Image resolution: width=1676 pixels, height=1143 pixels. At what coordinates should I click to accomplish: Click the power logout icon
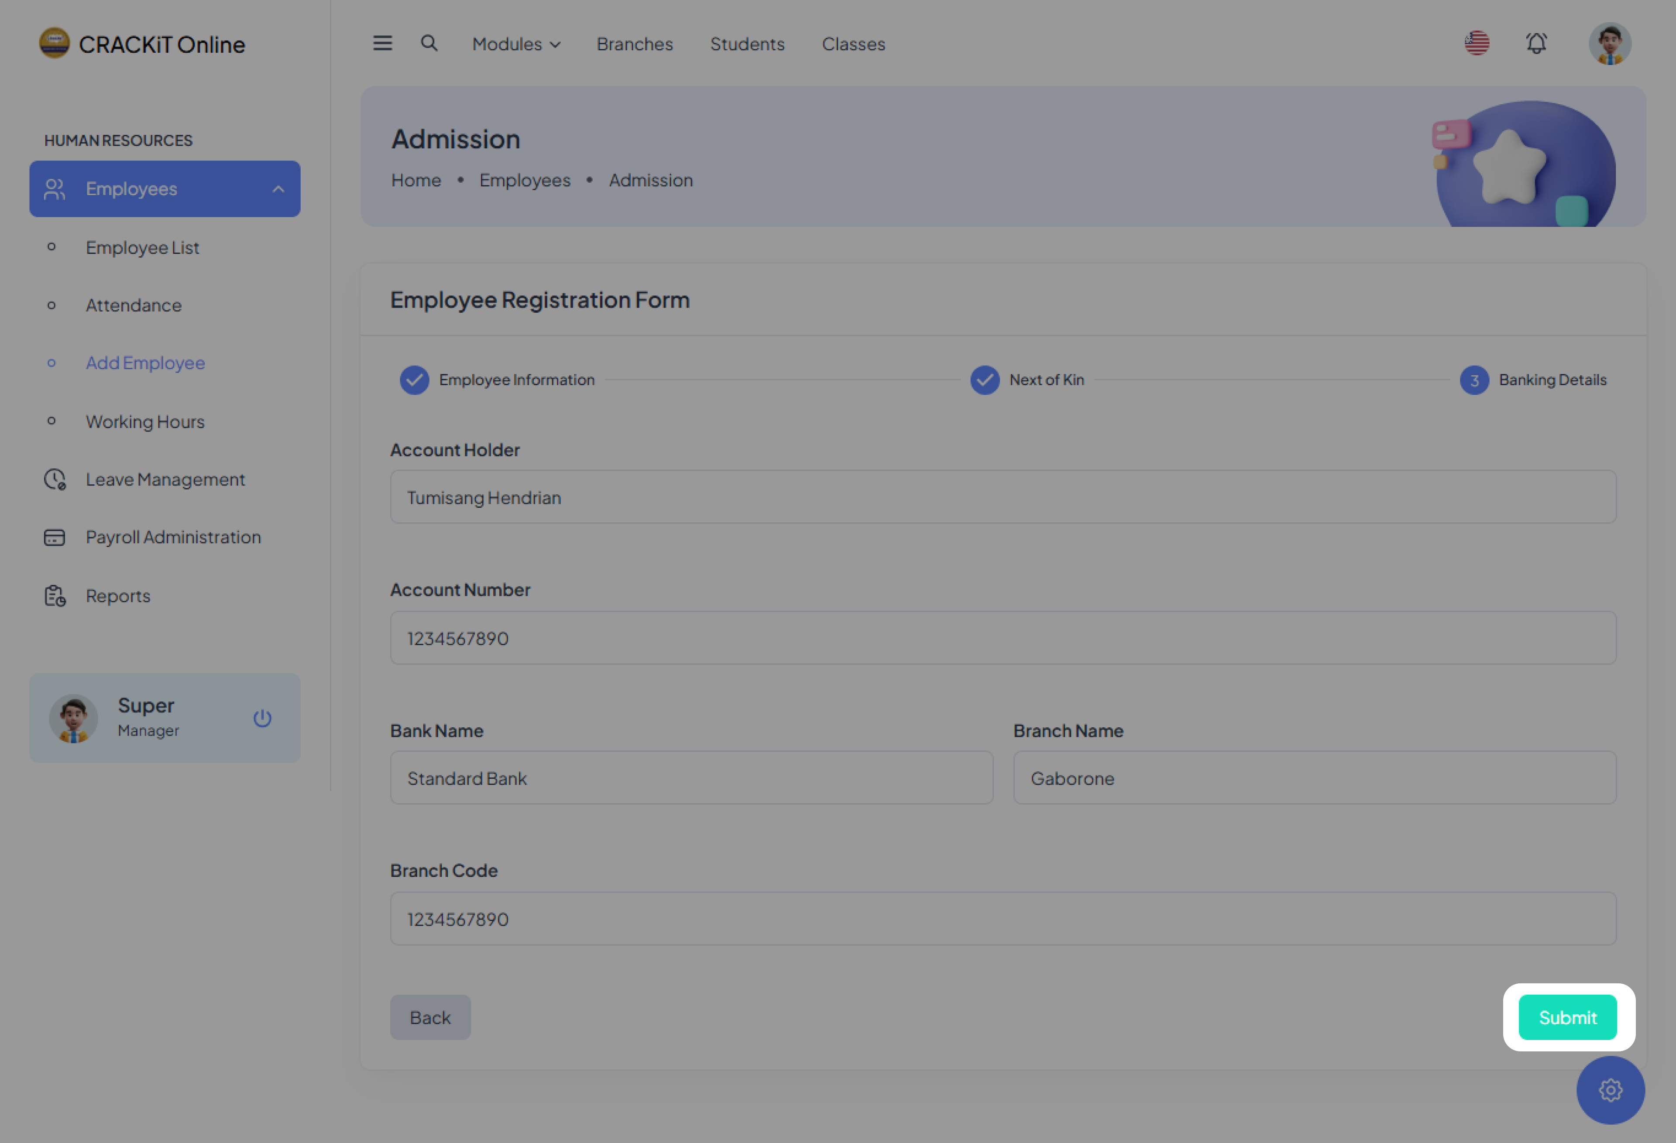tap(262, 718)
